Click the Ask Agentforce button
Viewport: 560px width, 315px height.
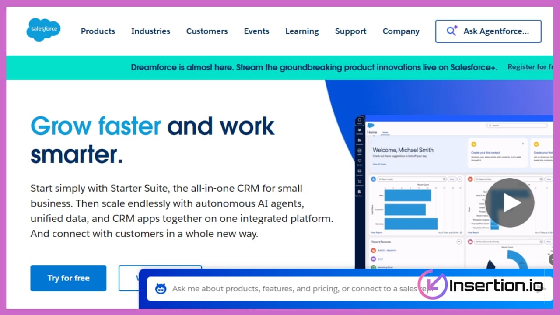click(488, 31)
